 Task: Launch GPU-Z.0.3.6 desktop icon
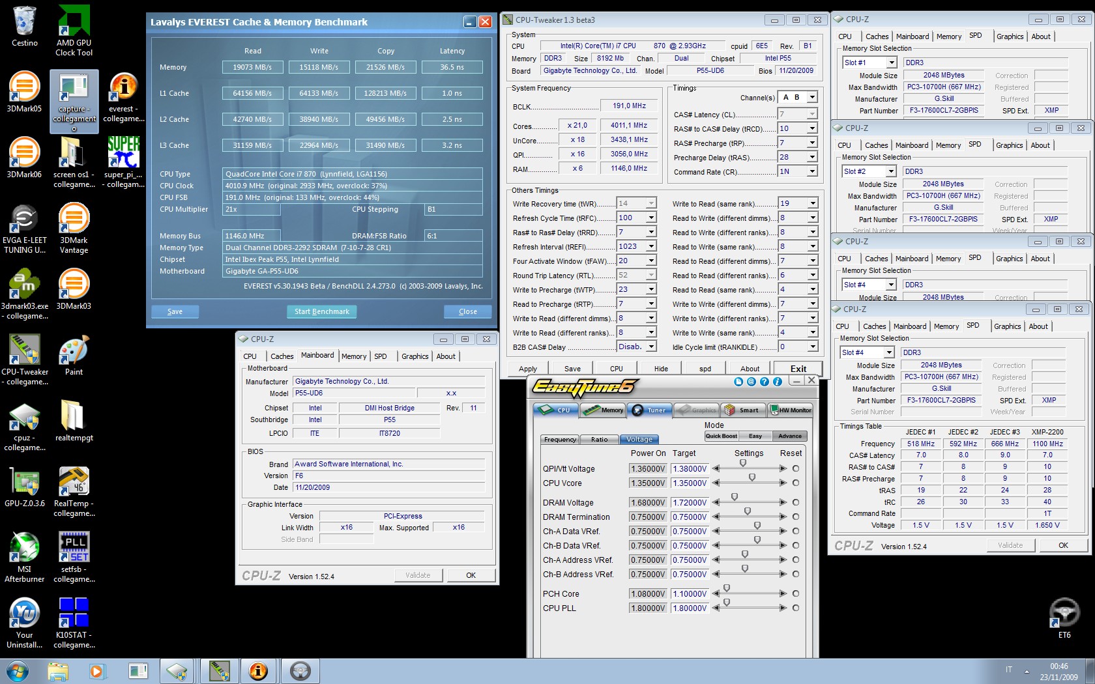click(x=24, y=487)
